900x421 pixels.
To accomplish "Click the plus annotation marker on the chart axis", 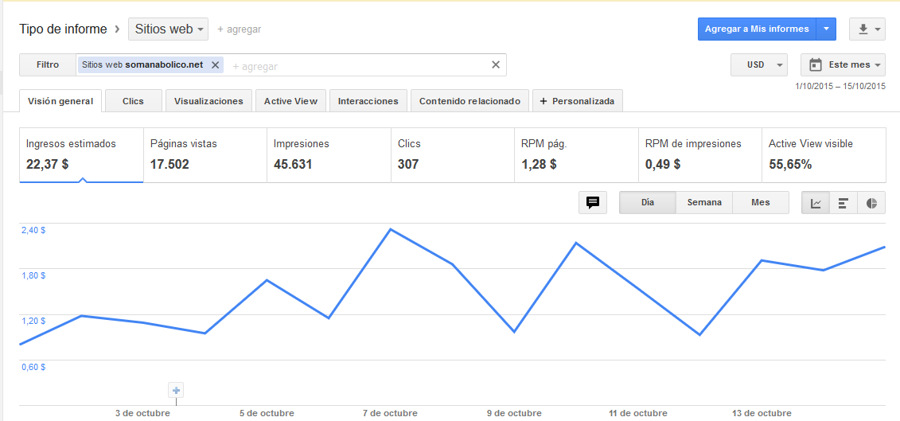I will (176, 391).
